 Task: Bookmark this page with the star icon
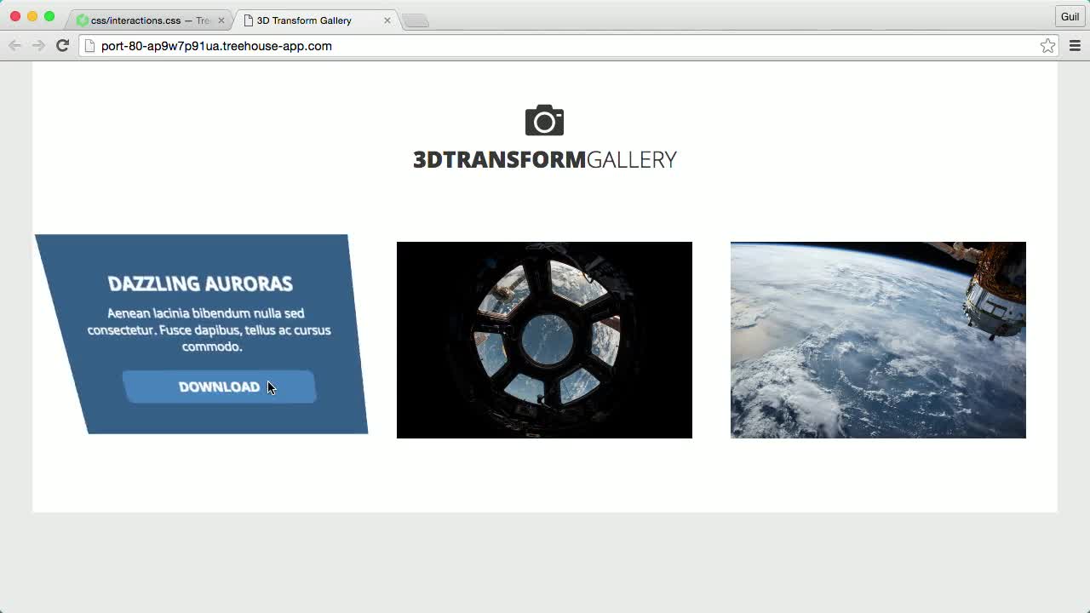(1047, 46)
